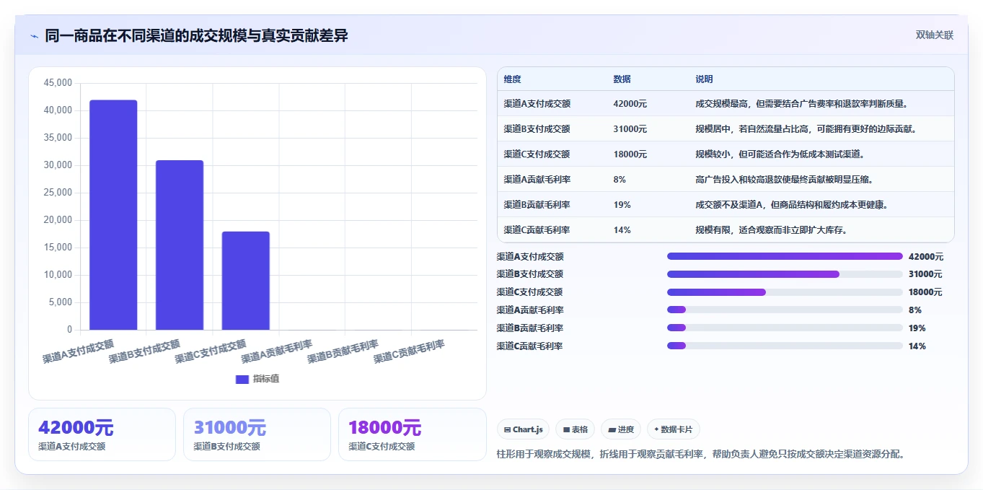The image size is (983, 490).
Task: Click table cell 渠道B支付成交额 in 维度 column
Action: tap(537, 129)
